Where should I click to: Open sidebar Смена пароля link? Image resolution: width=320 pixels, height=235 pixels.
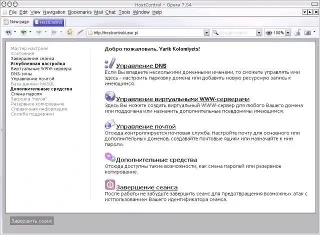[26, 94]
